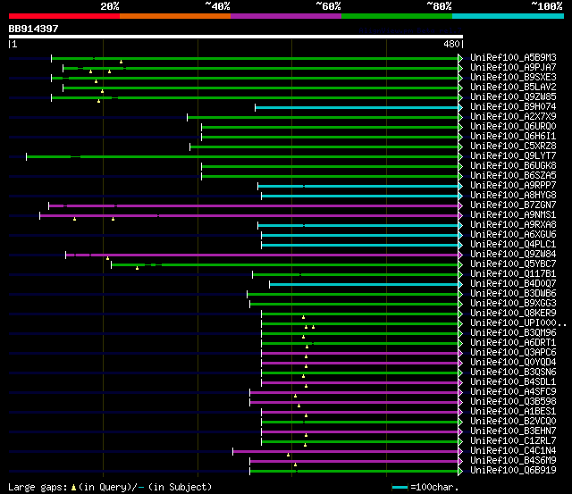Viewport: 572px width, 494px height.
Task: Select the truncated hit label UniRef100_UPI000..
Action: click(x=518, y=323)
